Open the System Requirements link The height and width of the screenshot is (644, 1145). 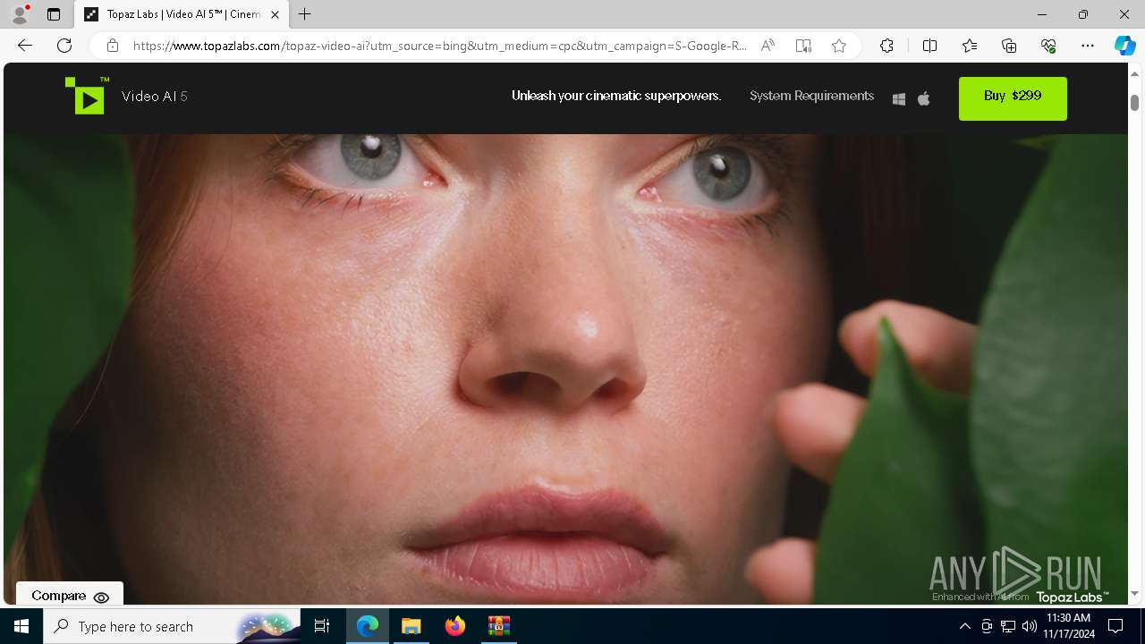pos(811,96)
